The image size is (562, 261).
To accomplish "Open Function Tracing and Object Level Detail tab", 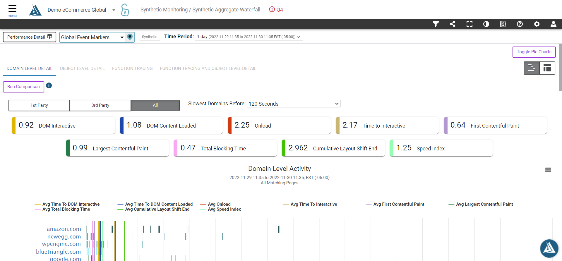I will pyautogui.click(x=208, y=68).
